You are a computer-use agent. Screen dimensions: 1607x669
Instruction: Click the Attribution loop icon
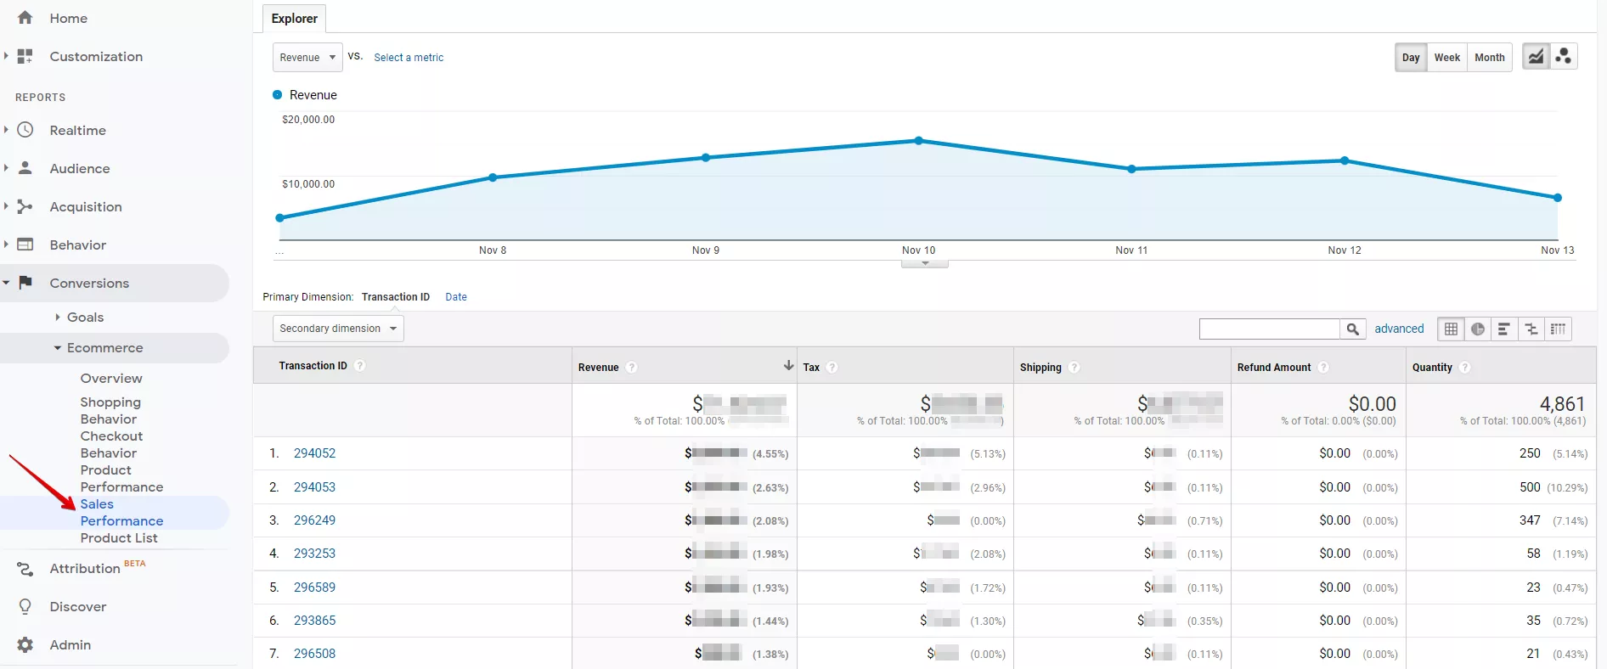click(25, 569)
